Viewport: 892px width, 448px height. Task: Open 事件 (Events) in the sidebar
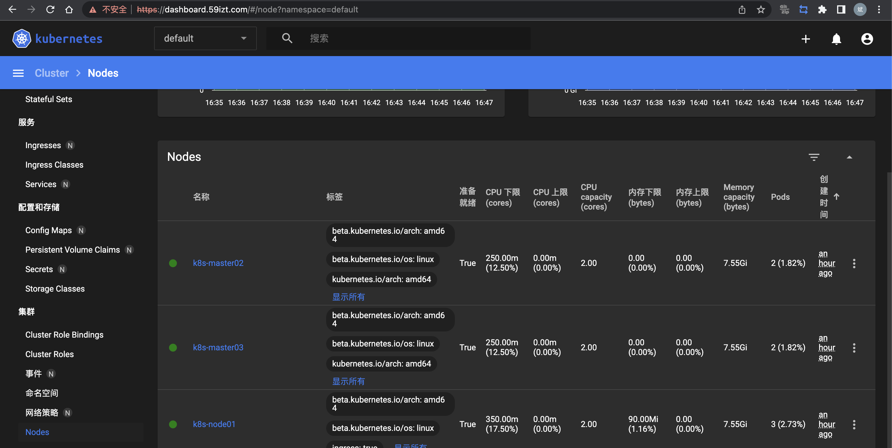pos(33,374)
